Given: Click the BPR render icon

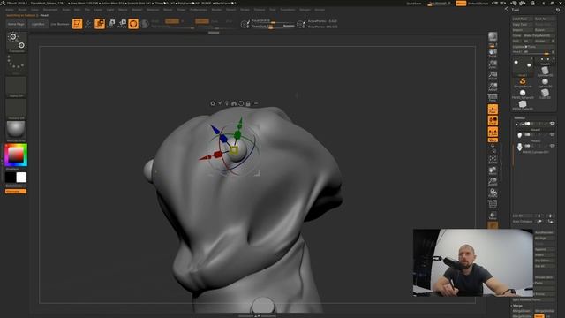Looking at the screenshot, I should pyautogui.click(x=493, y=37).
